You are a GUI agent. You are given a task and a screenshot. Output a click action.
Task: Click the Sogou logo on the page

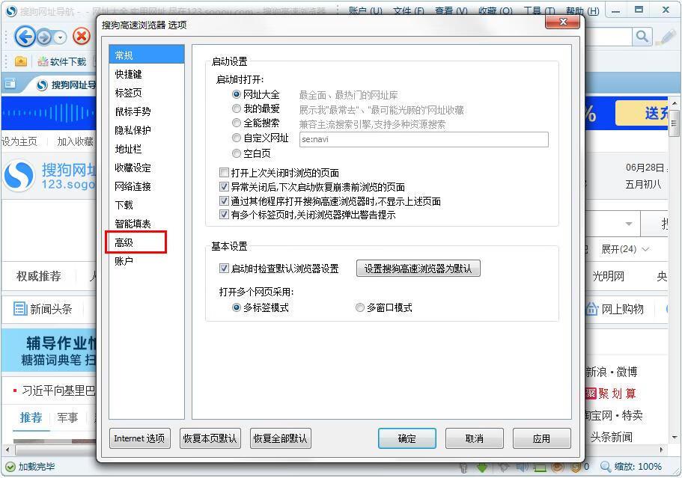(x=19, y=176)
